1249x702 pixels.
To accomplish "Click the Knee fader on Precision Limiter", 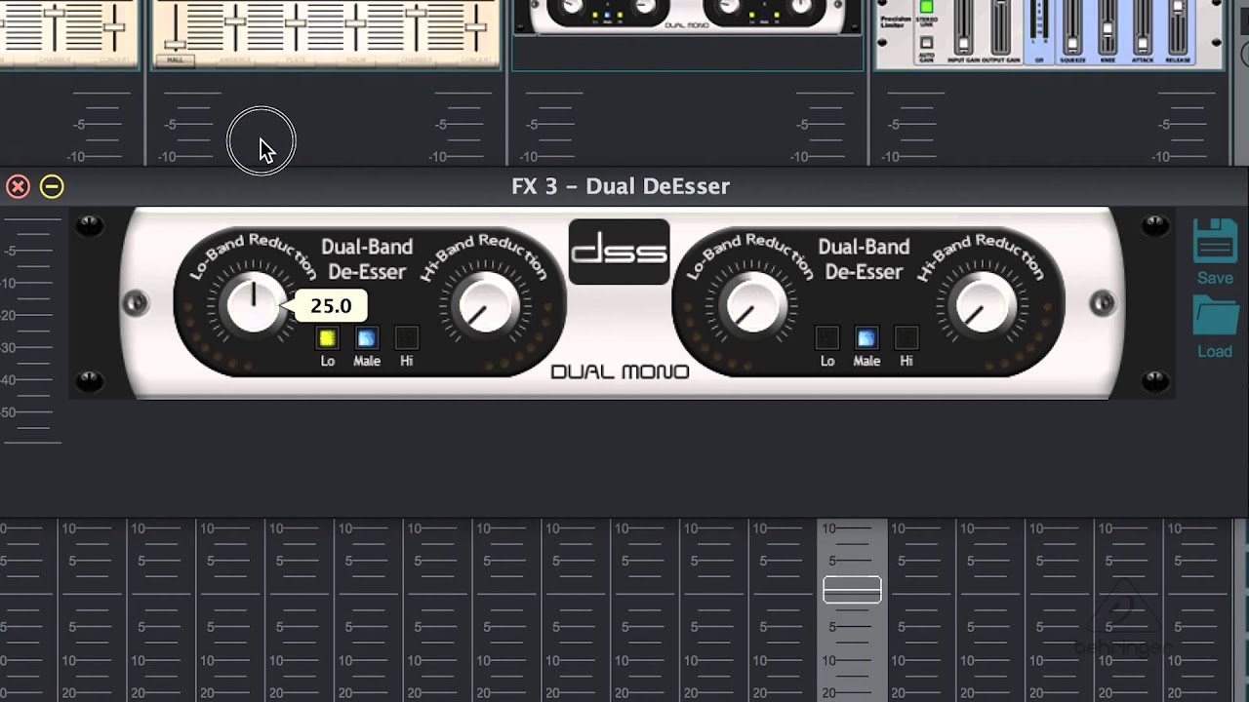I will coord(1108,29).
